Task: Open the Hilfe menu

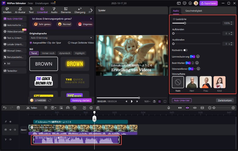Action: (x=53, y=3)
